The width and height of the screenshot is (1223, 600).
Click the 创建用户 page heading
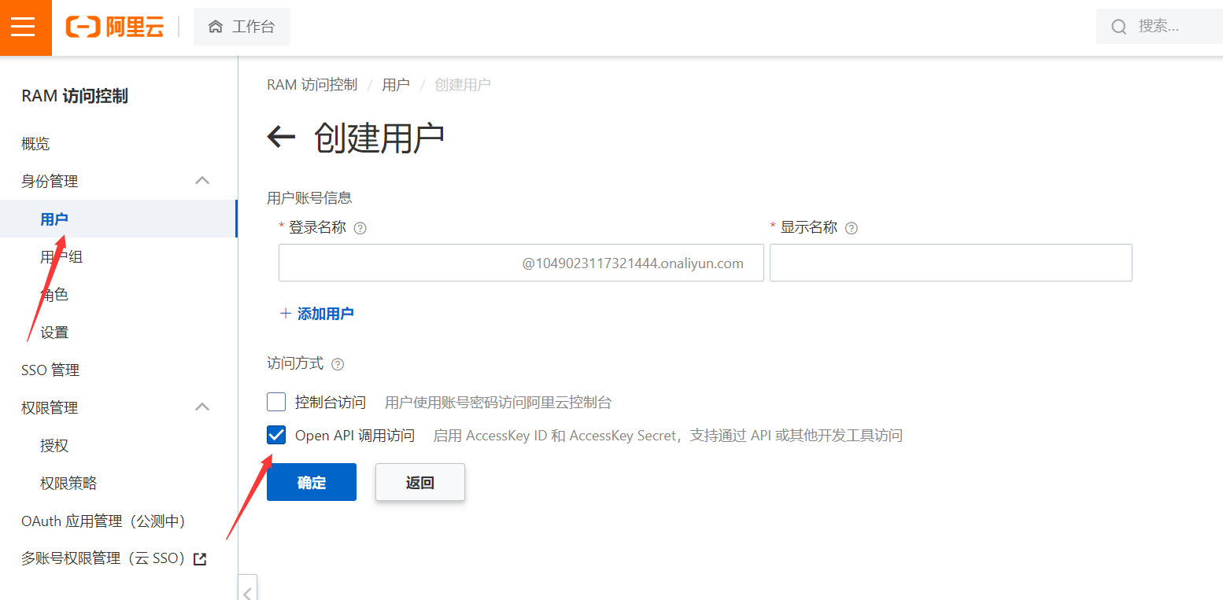(x=379, y=137)
